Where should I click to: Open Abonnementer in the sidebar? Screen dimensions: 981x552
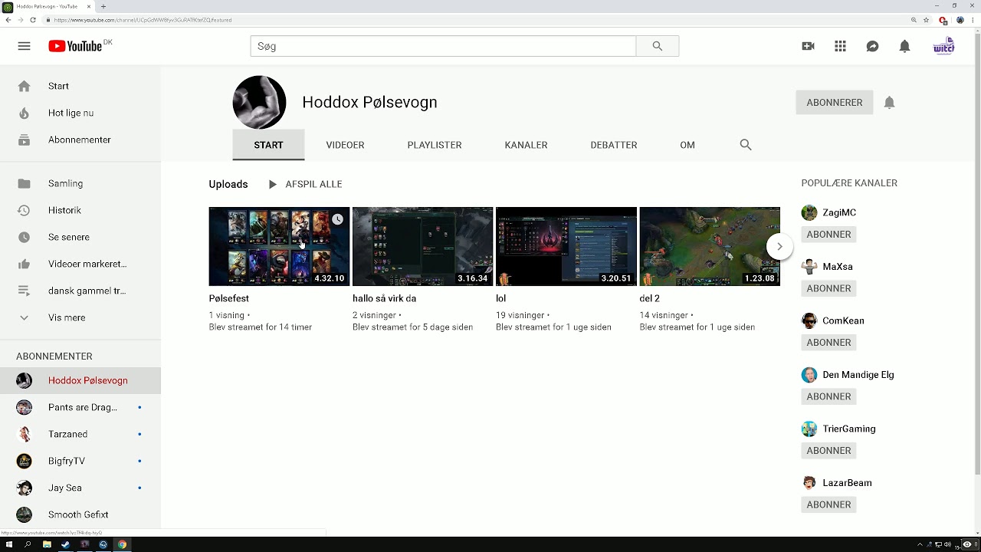[80, 140]
